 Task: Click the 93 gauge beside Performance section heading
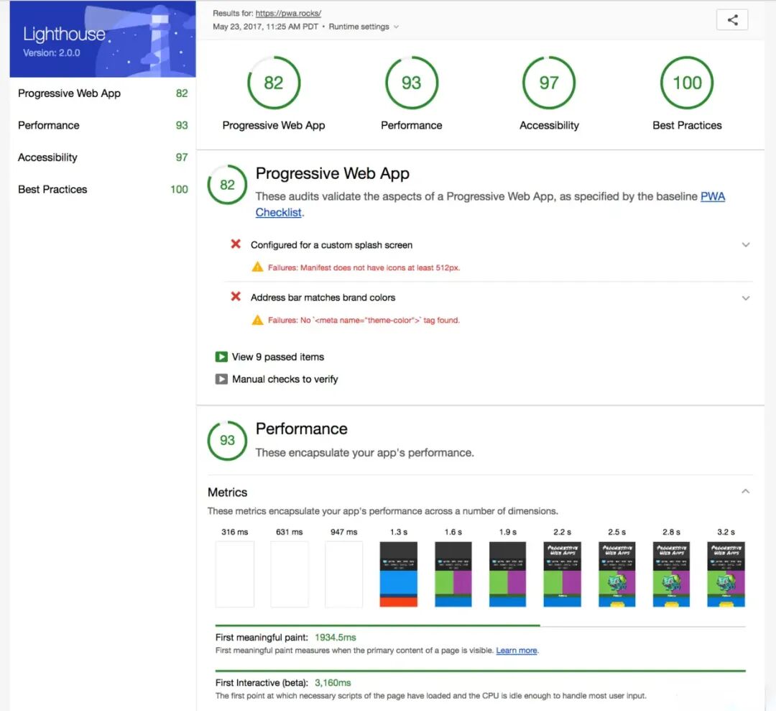[227, 440]
